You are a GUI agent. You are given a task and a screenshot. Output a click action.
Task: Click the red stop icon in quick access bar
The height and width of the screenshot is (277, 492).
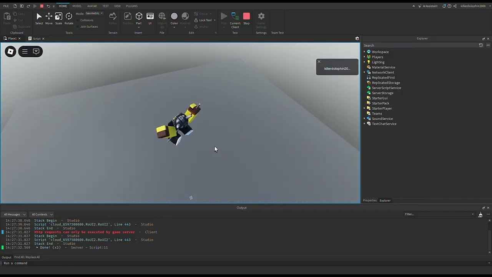tap(42, 6)
